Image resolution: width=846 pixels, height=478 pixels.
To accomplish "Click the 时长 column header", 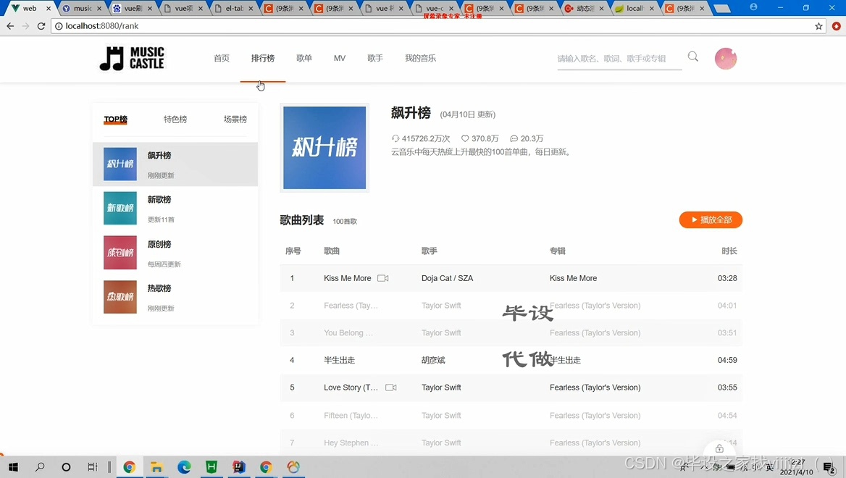I will coord(729,251).
